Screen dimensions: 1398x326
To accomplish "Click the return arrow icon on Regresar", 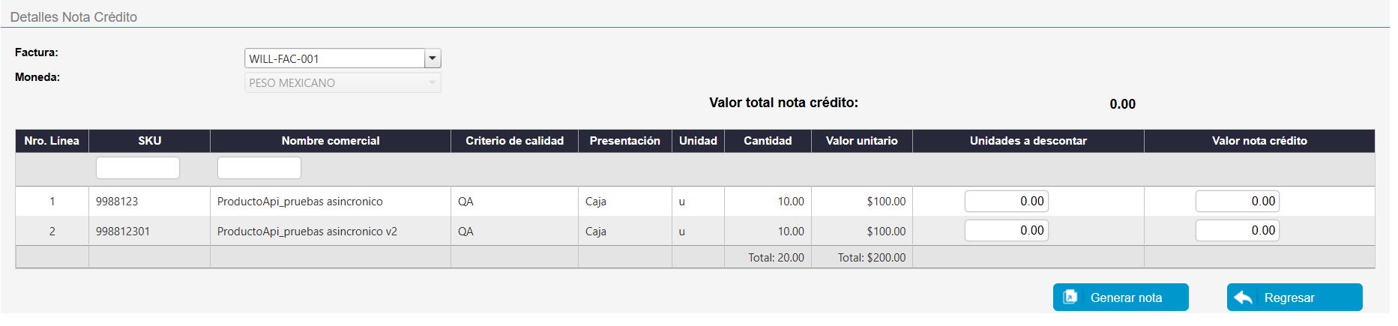I will pyautogui.click(x=1244, y=298).
